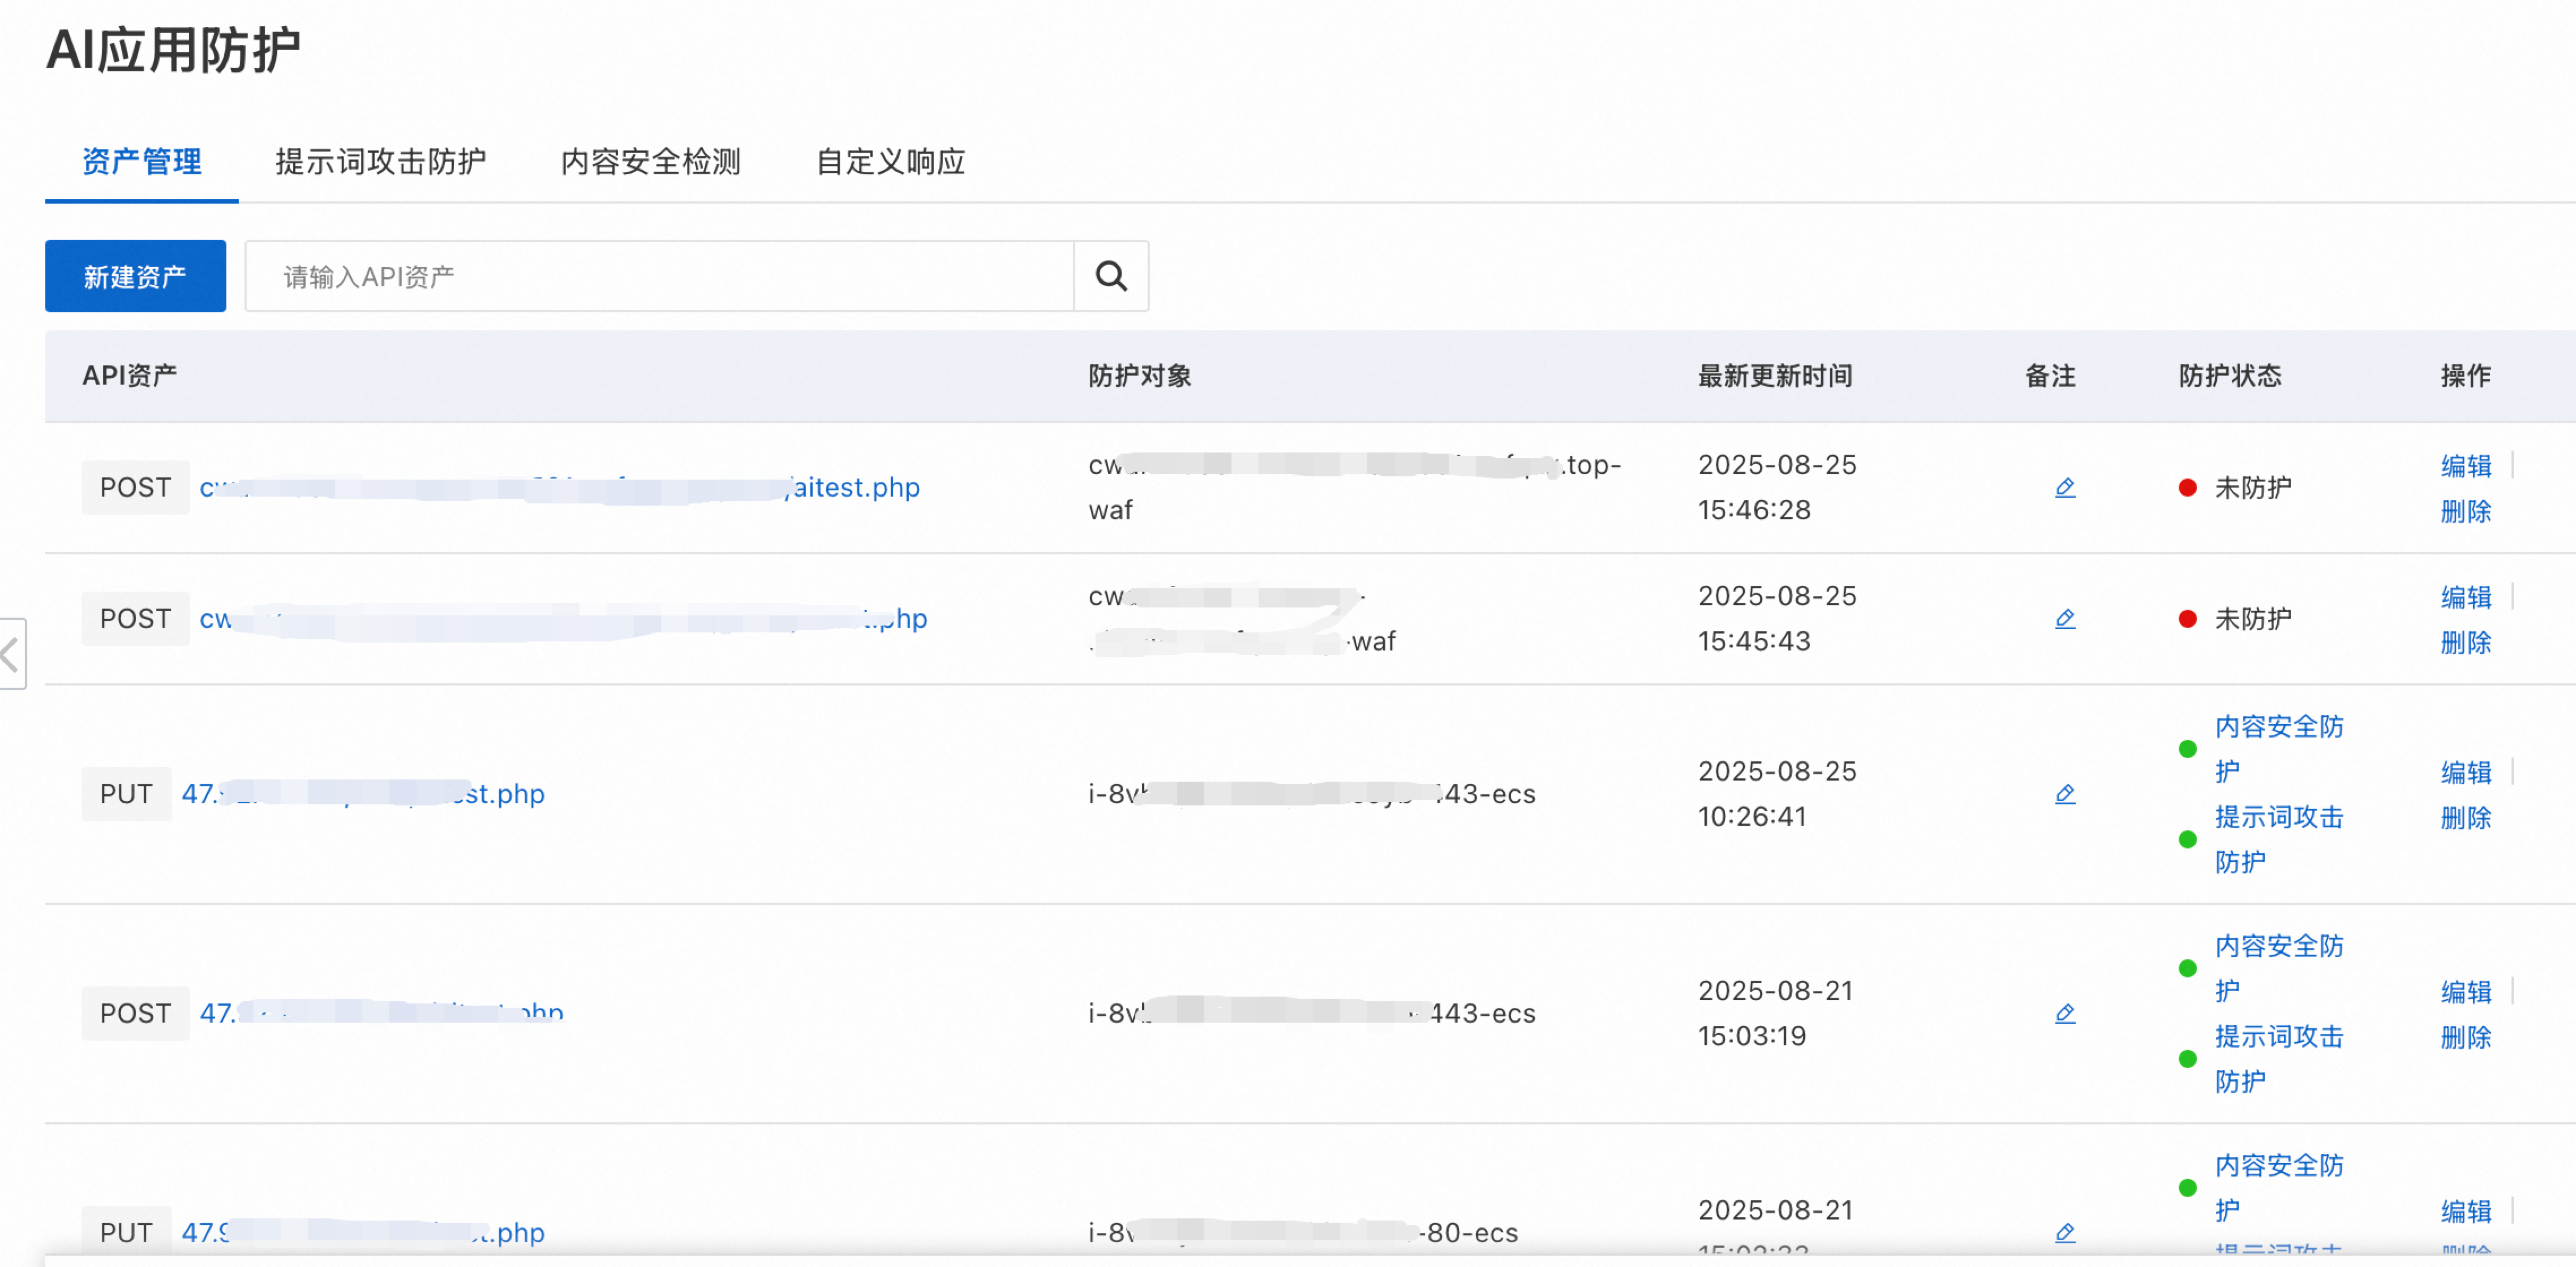Open the 内容安全检测 tab
This screenshot has height=1267, width=2576.
point(651,162)
